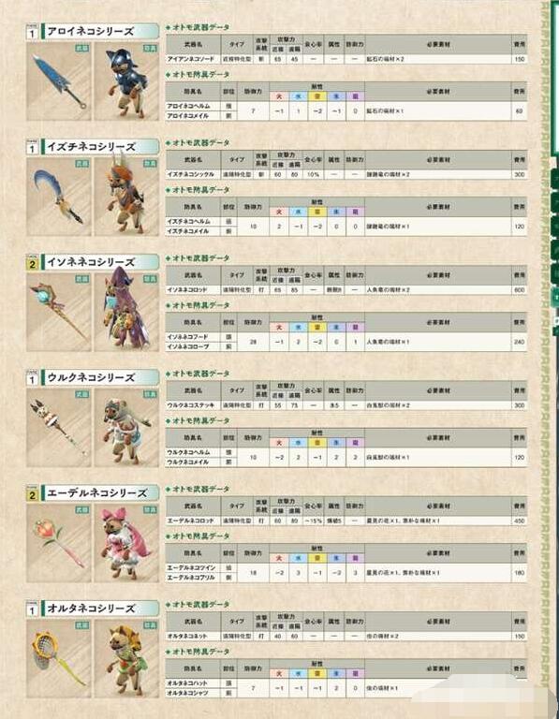Click the rarity 2 badge beside エーデルネコシリーズ

[32, 494]
